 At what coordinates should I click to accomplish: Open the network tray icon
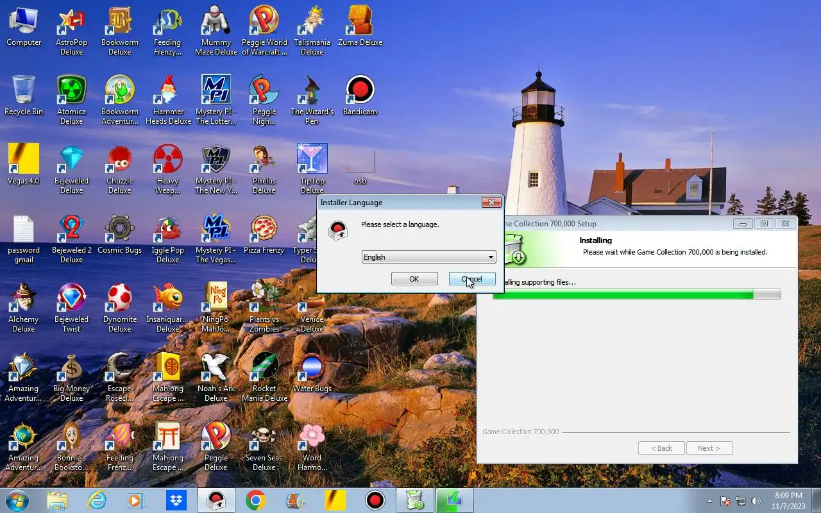[741, 501]
